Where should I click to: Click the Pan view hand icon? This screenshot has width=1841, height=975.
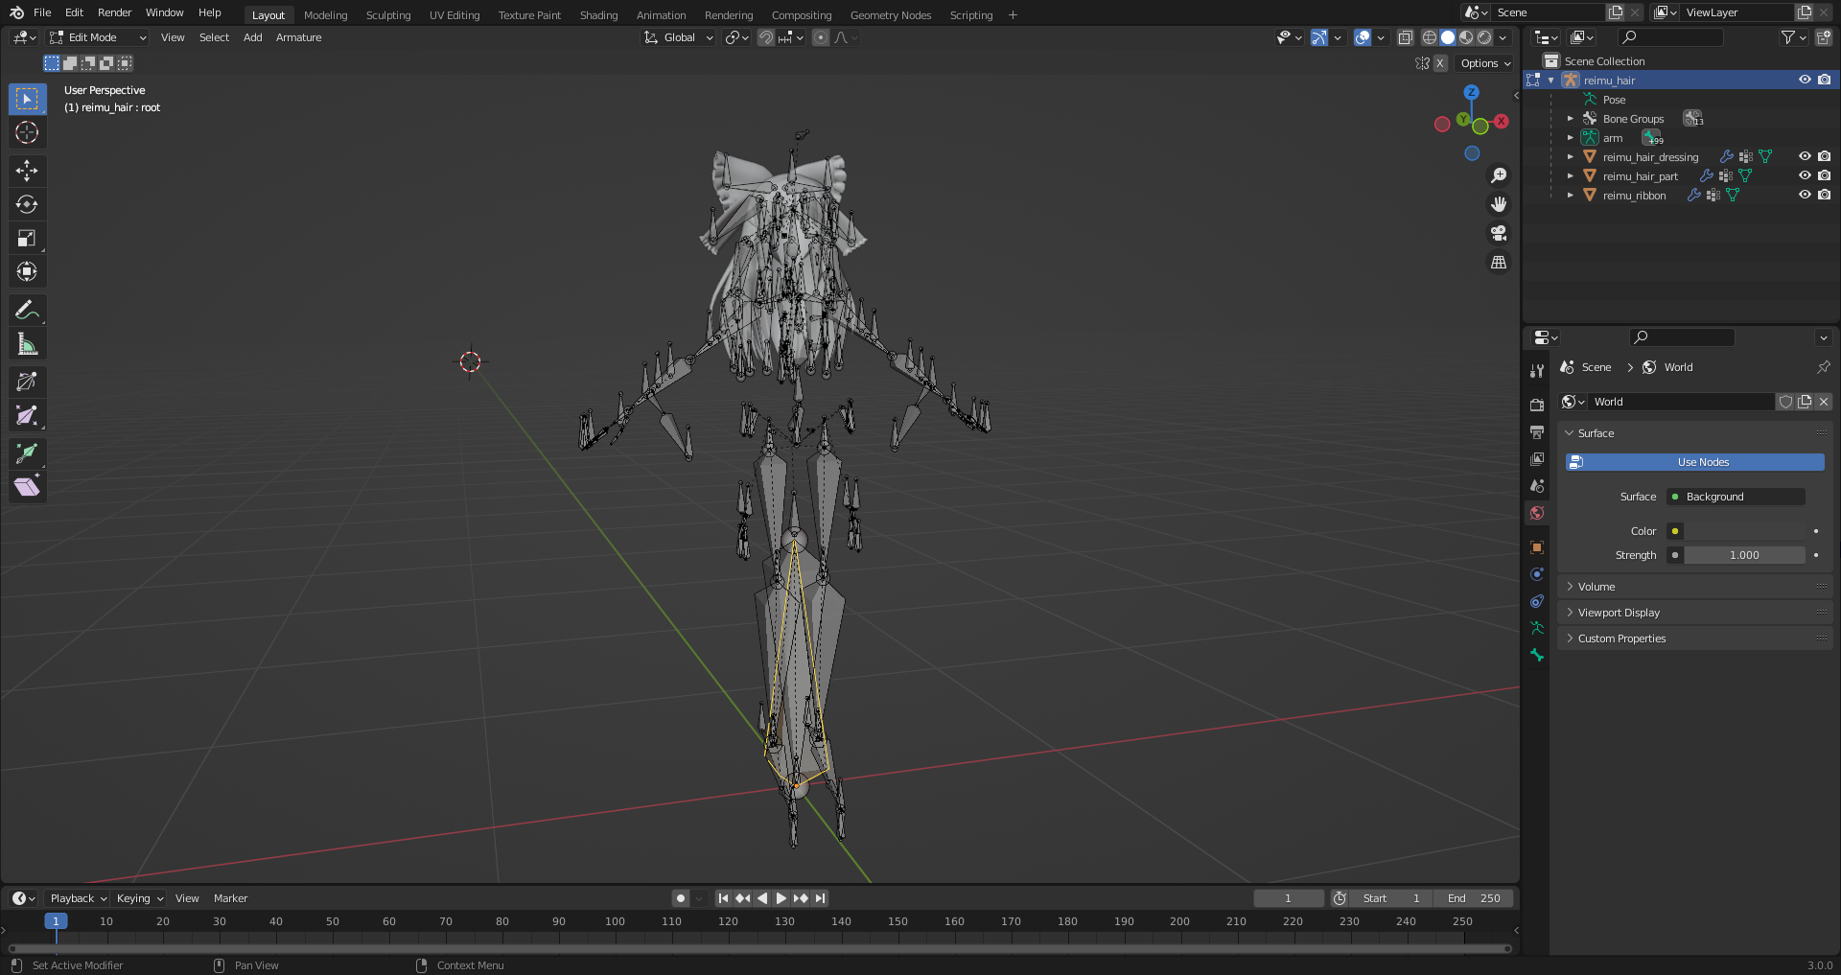[x=1499, y=204]
